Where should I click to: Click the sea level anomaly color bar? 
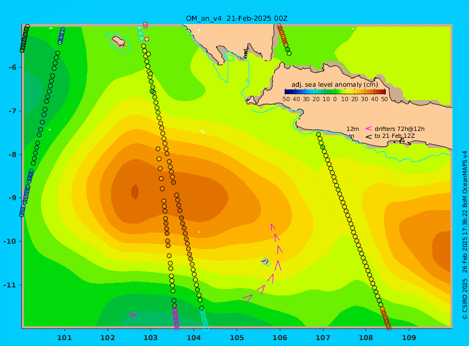[x=335, y=92]
